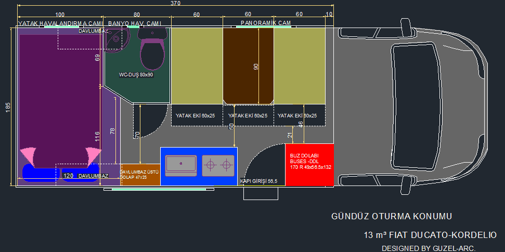
Task: Click the YATAK HAVALANDIRMA CAMI label
Action: click(59, 23)
